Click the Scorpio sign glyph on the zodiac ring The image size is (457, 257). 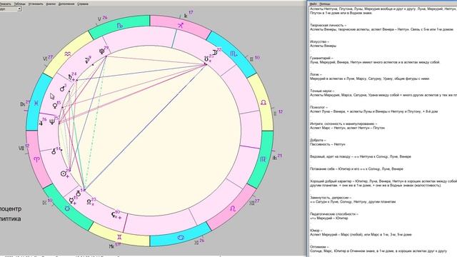tap(234, 54)
